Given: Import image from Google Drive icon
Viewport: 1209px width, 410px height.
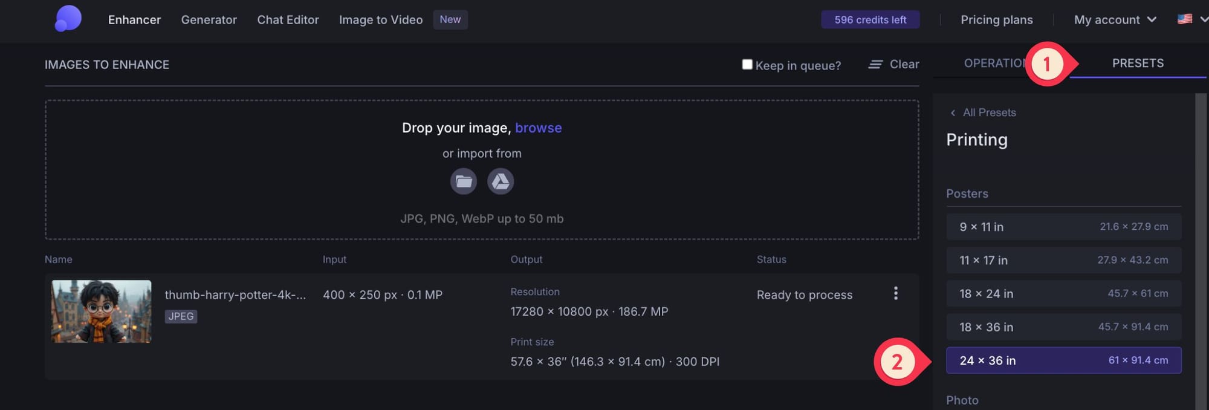Looking at the screenshot, I should pyautogui.click(x=501, y=181).
